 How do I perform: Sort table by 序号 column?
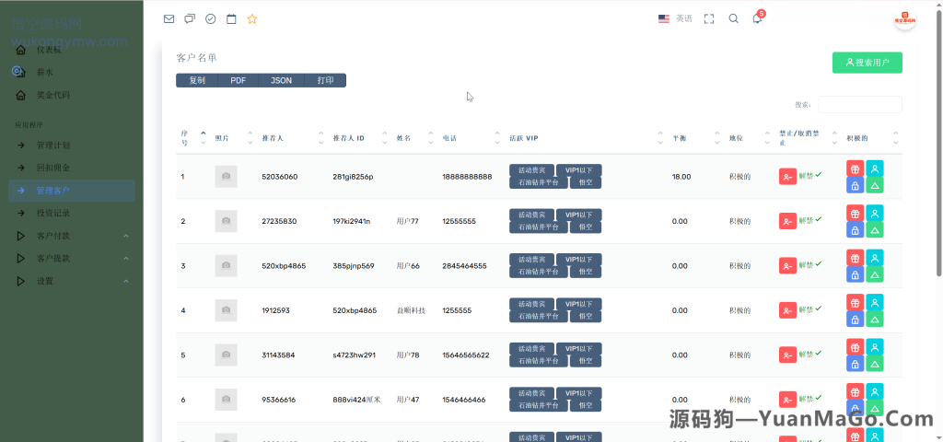(x=193, y=138)
